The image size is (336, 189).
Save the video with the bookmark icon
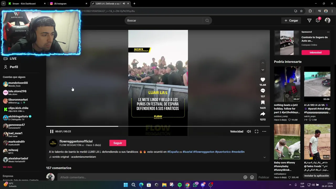[x=263, y=102]
